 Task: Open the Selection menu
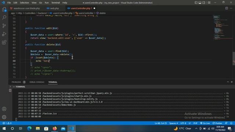pos(25,3)
